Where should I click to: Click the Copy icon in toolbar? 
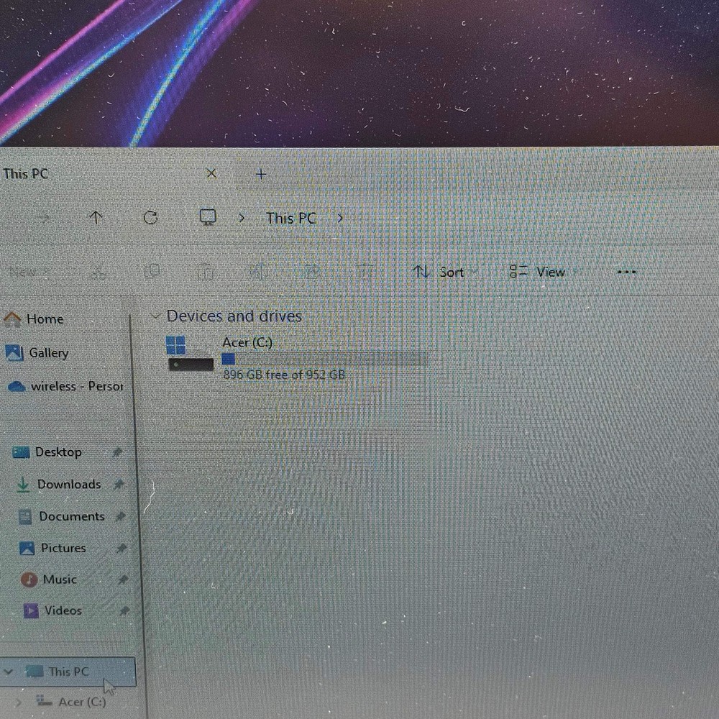152,271
